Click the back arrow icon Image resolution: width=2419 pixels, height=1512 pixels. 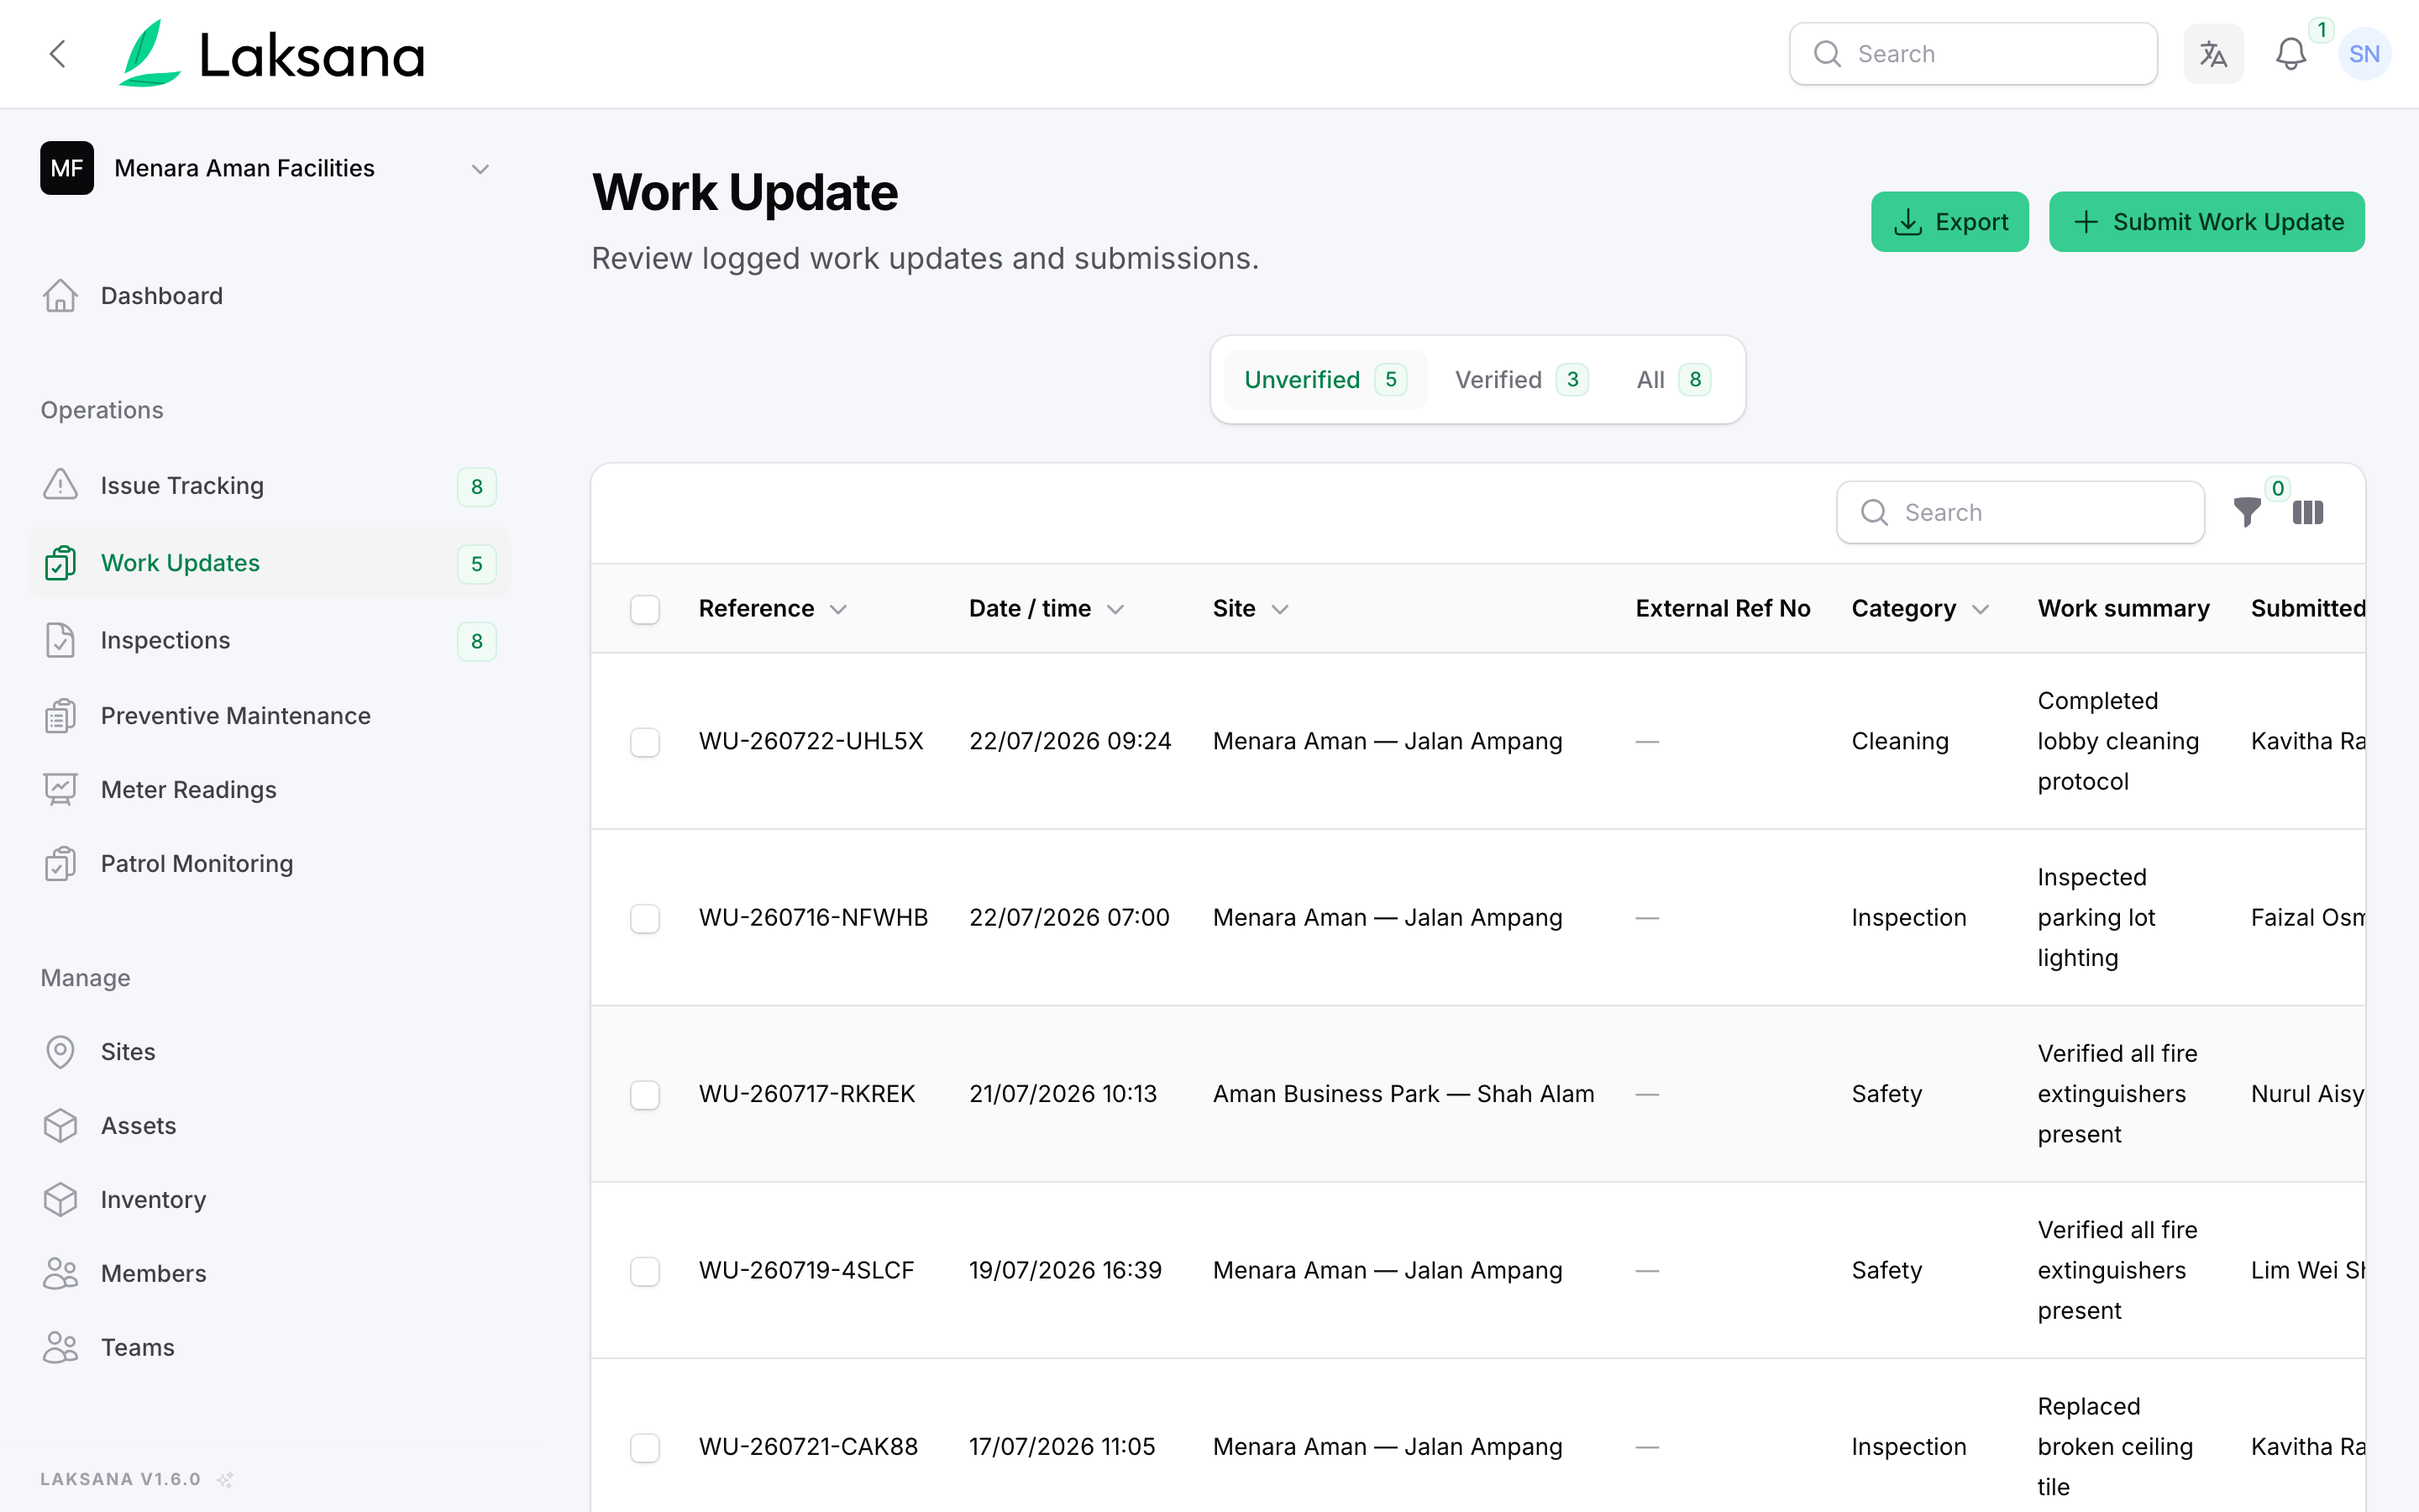pos(58,54)
